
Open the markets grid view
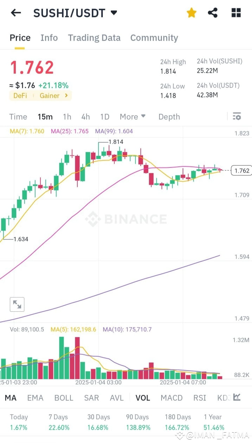235,12
